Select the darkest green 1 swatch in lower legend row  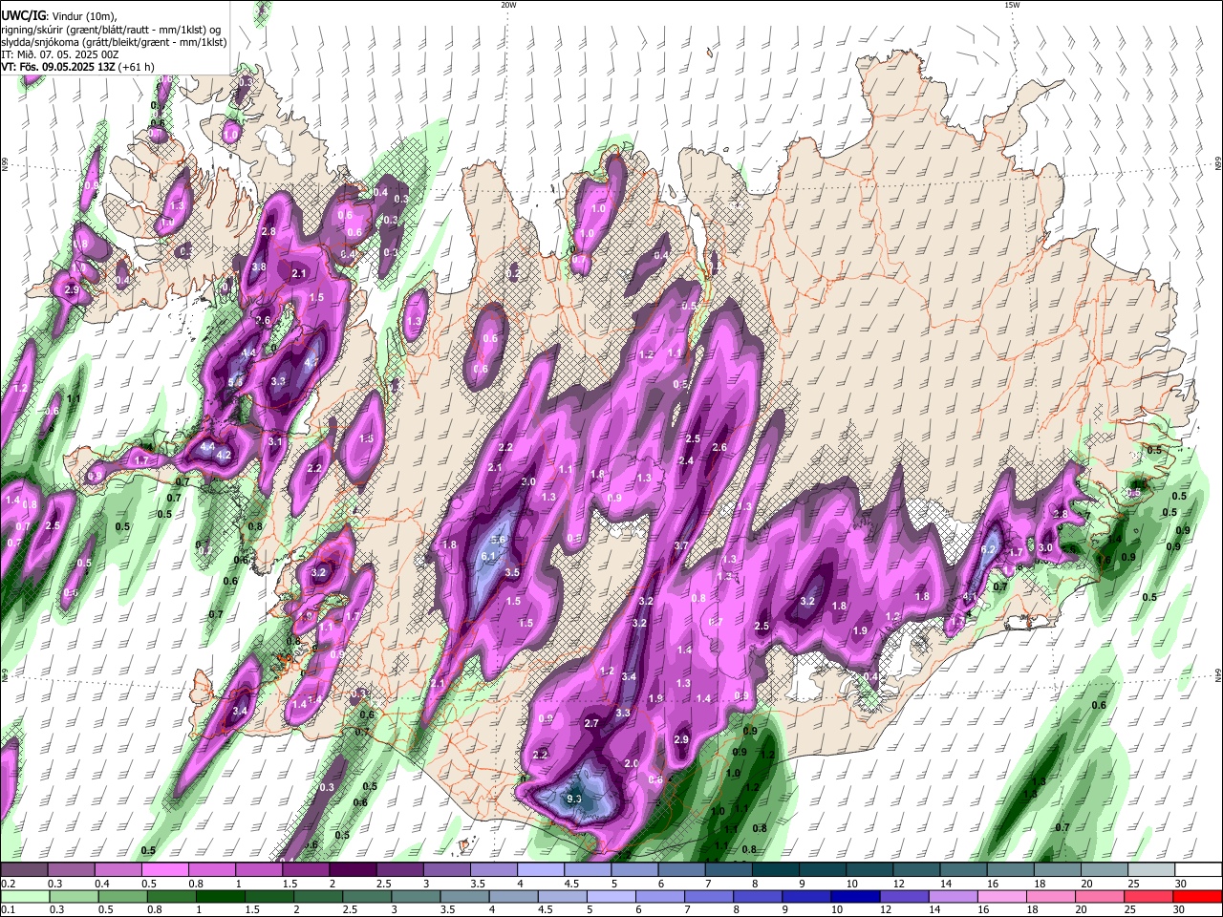[x=220, y=897]
